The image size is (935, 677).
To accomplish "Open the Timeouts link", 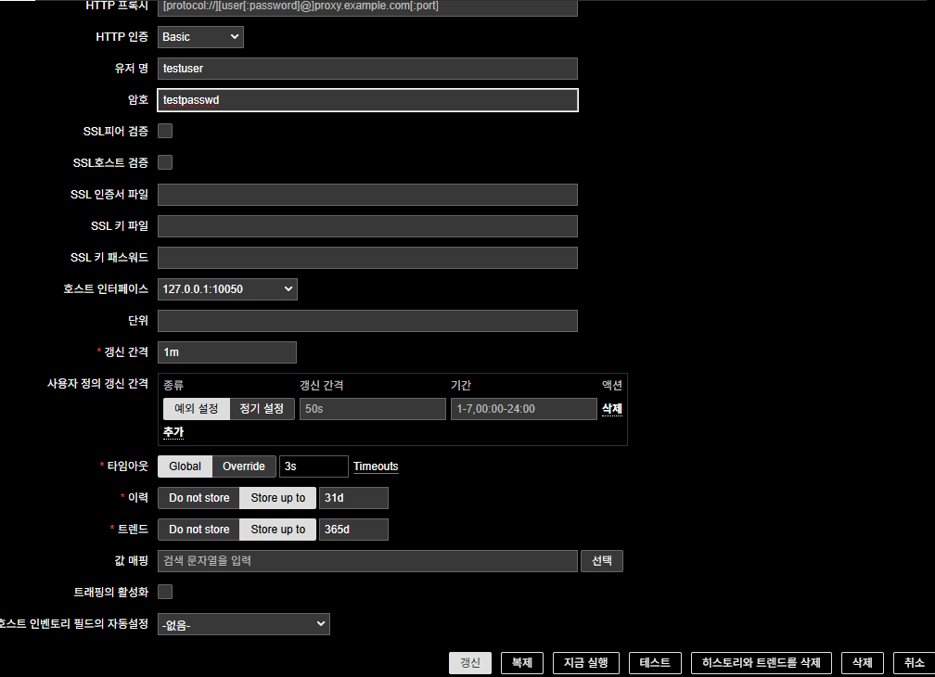I will [376, 466].
